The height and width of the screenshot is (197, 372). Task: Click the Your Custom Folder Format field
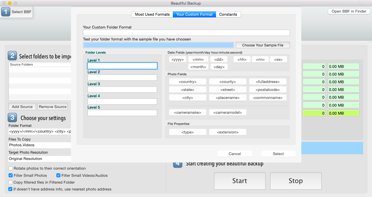click(186, 33)
